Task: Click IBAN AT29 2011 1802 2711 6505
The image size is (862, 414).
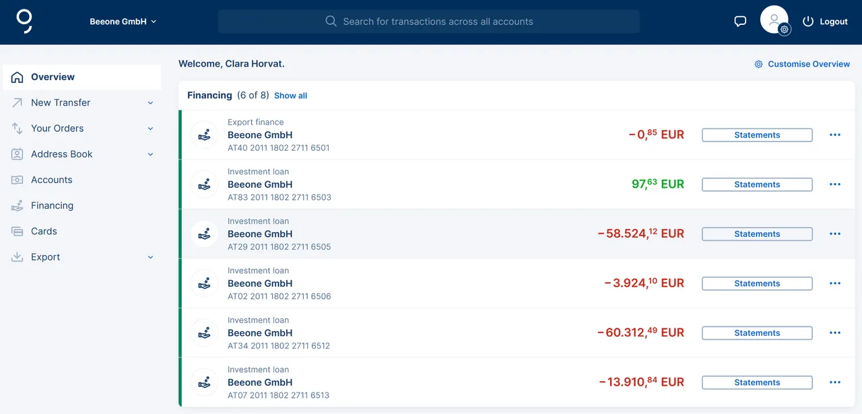Action: [279, 246]
